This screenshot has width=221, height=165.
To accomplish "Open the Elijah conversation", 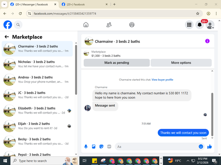I will point(37,126).
